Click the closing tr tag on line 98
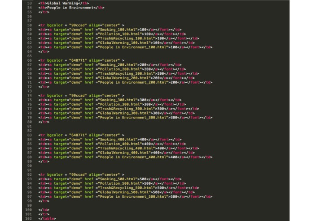The image size is (312, 221). click(x=44, y=201)
